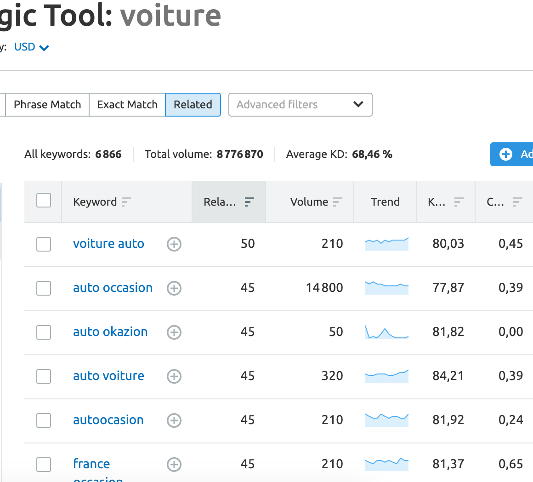Screen dimensions: 533x482
Task: Sort the table by Volume
Action: pyautogui.click(x=337, y=202)
